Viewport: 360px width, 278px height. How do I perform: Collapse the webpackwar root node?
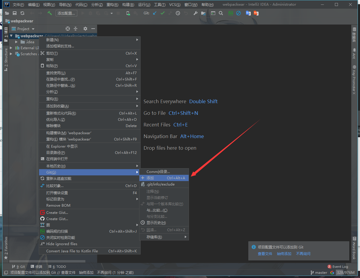tap(11, 36)
